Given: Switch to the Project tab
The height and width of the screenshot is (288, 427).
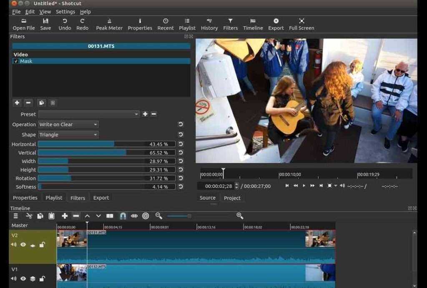Looking at the screenshot, I should pyautogui.click(x=232, y=198).
